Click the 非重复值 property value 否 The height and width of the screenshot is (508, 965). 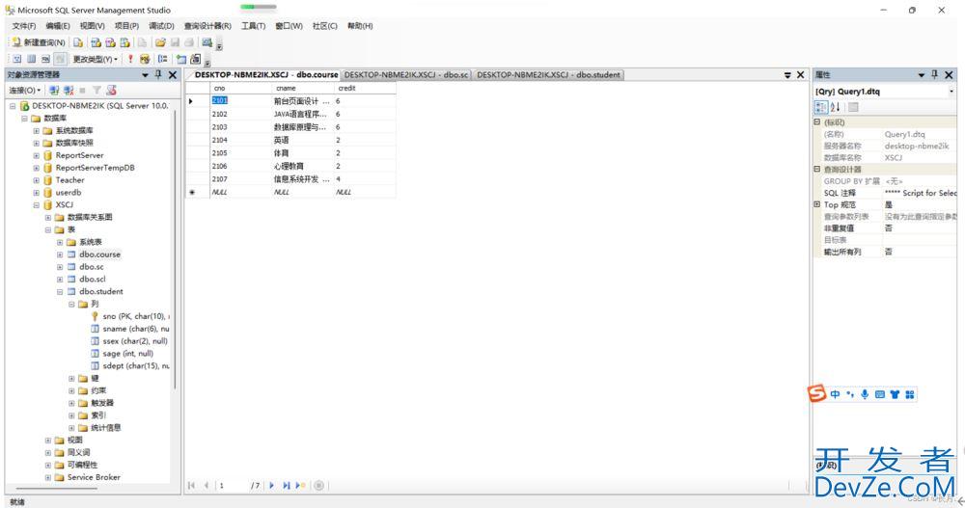pos(919,228)
